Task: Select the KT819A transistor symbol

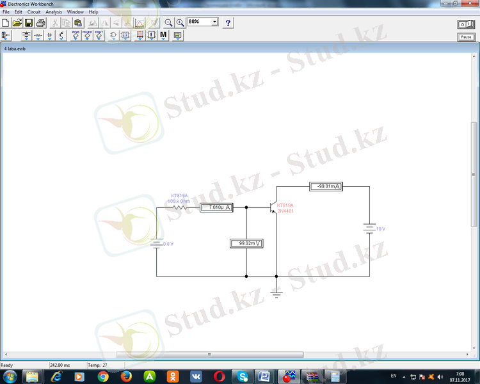Action: (x=273, y=208)
